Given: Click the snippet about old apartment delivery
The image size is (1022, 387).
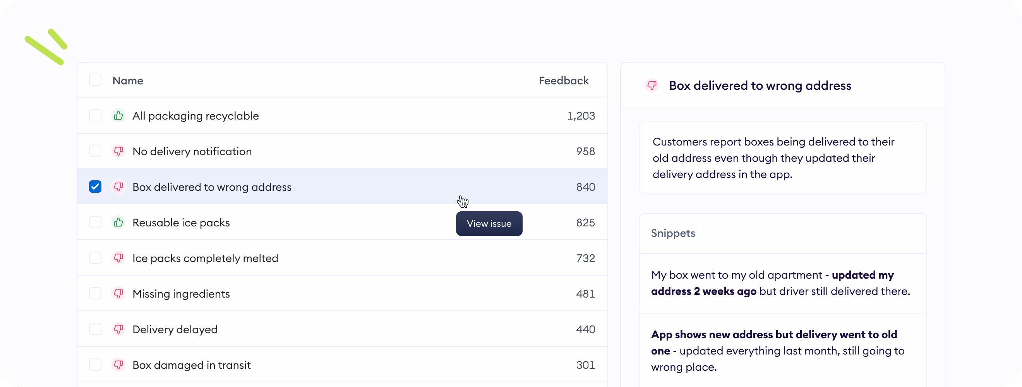Looking at the screenshot, I should pos(780,283).
